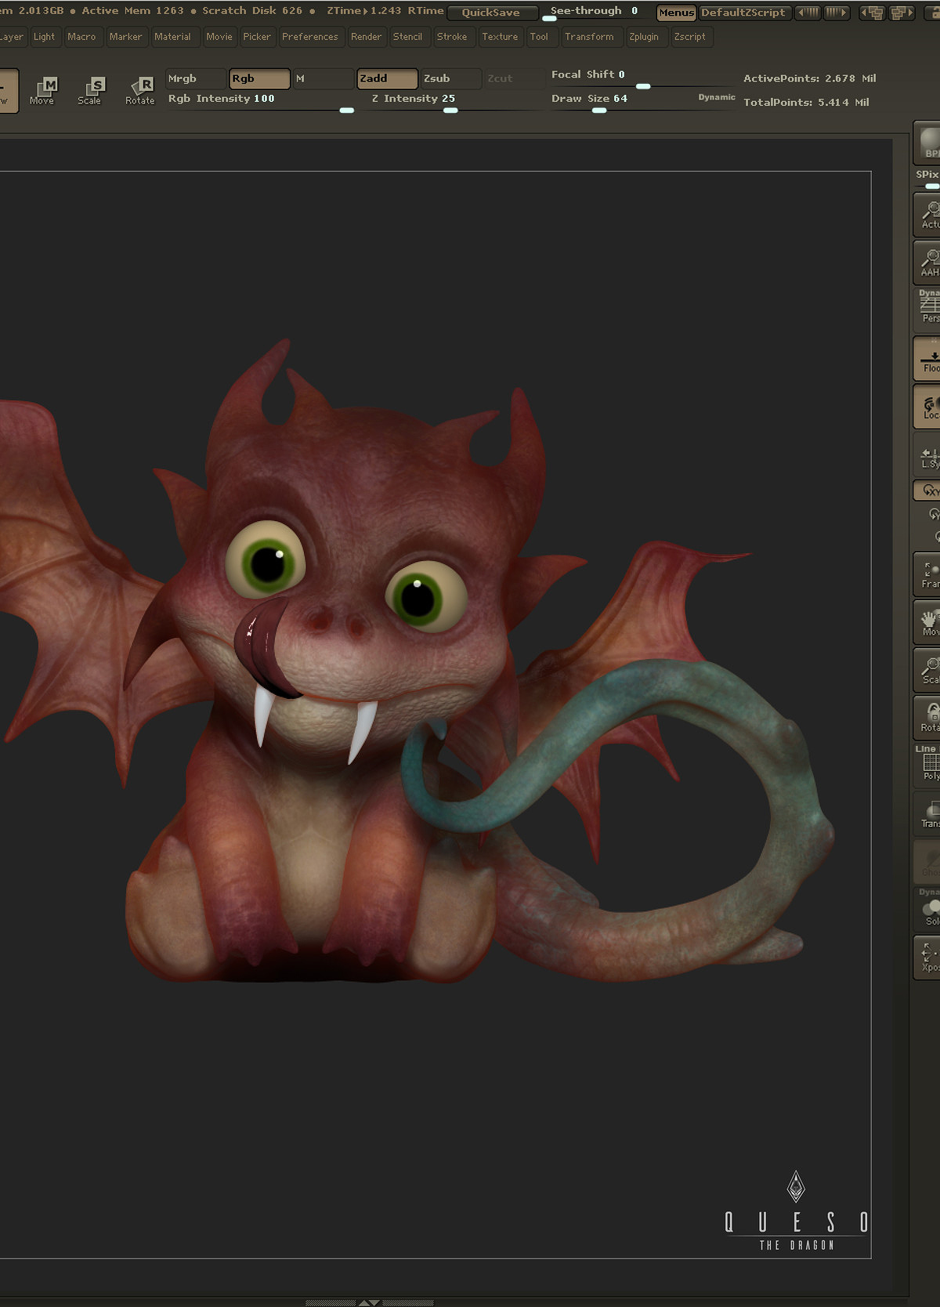Adjust the Rgb Intensity slider
Screen dimensions: 940x1307
point(260,102)
